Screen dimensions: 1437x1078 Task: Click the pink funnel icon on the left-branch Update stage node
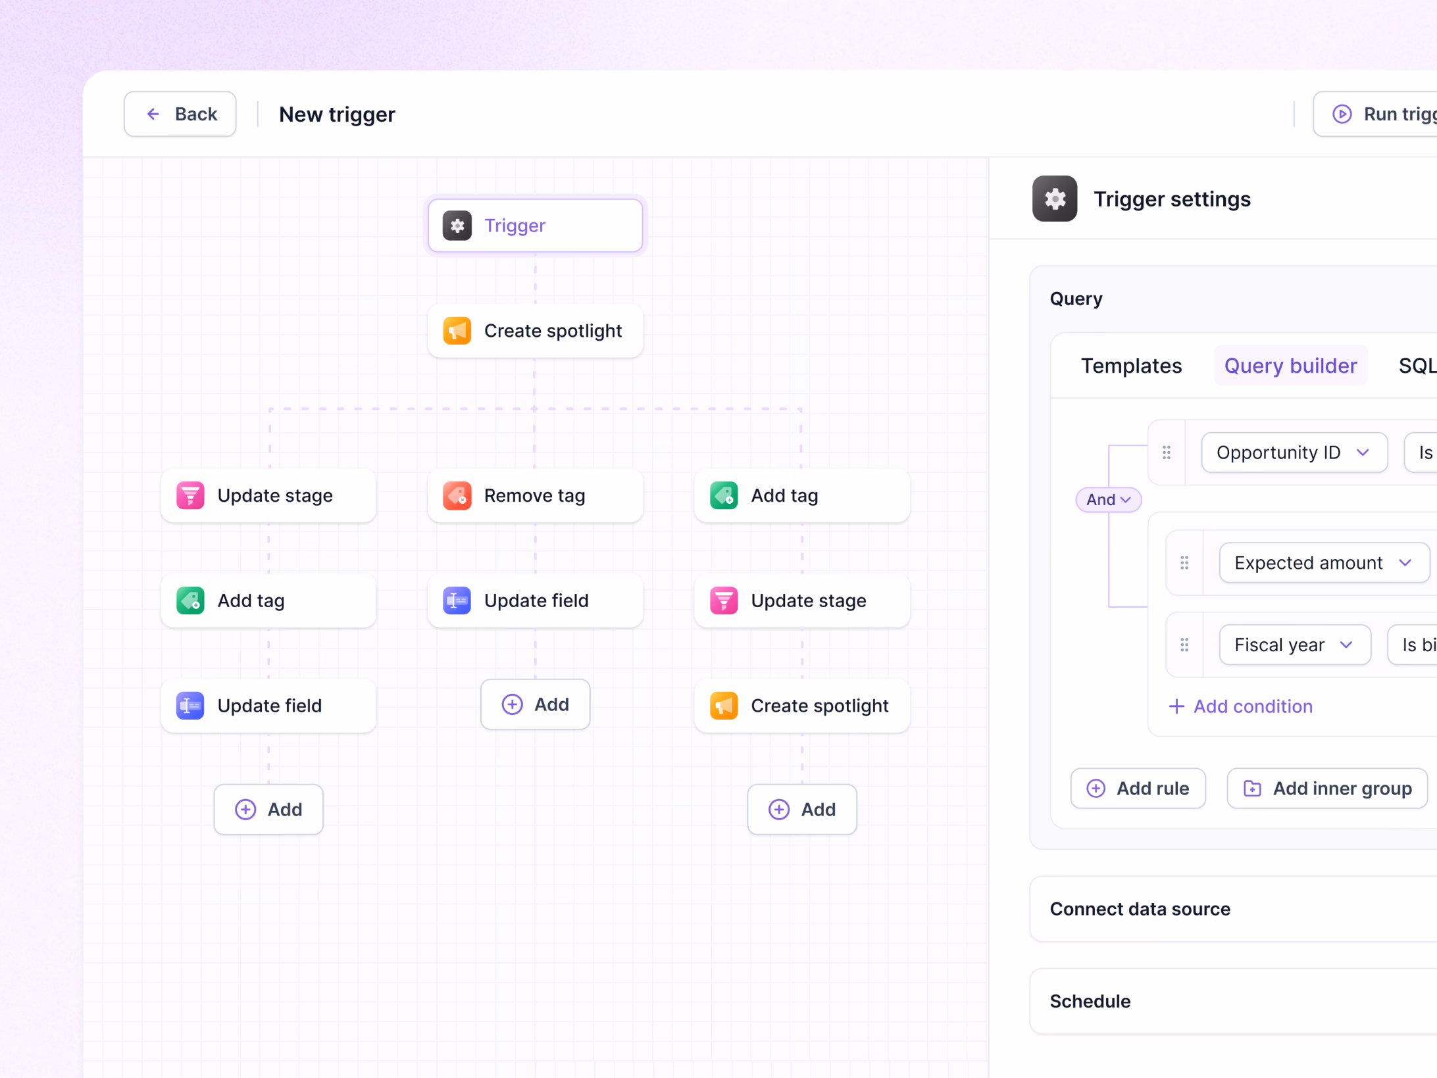click(x=190, y=495)
